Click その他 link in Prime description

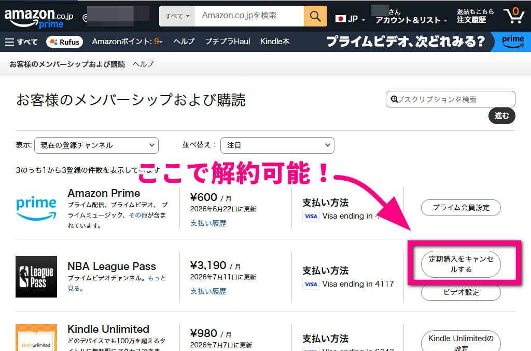click(138, 215)
